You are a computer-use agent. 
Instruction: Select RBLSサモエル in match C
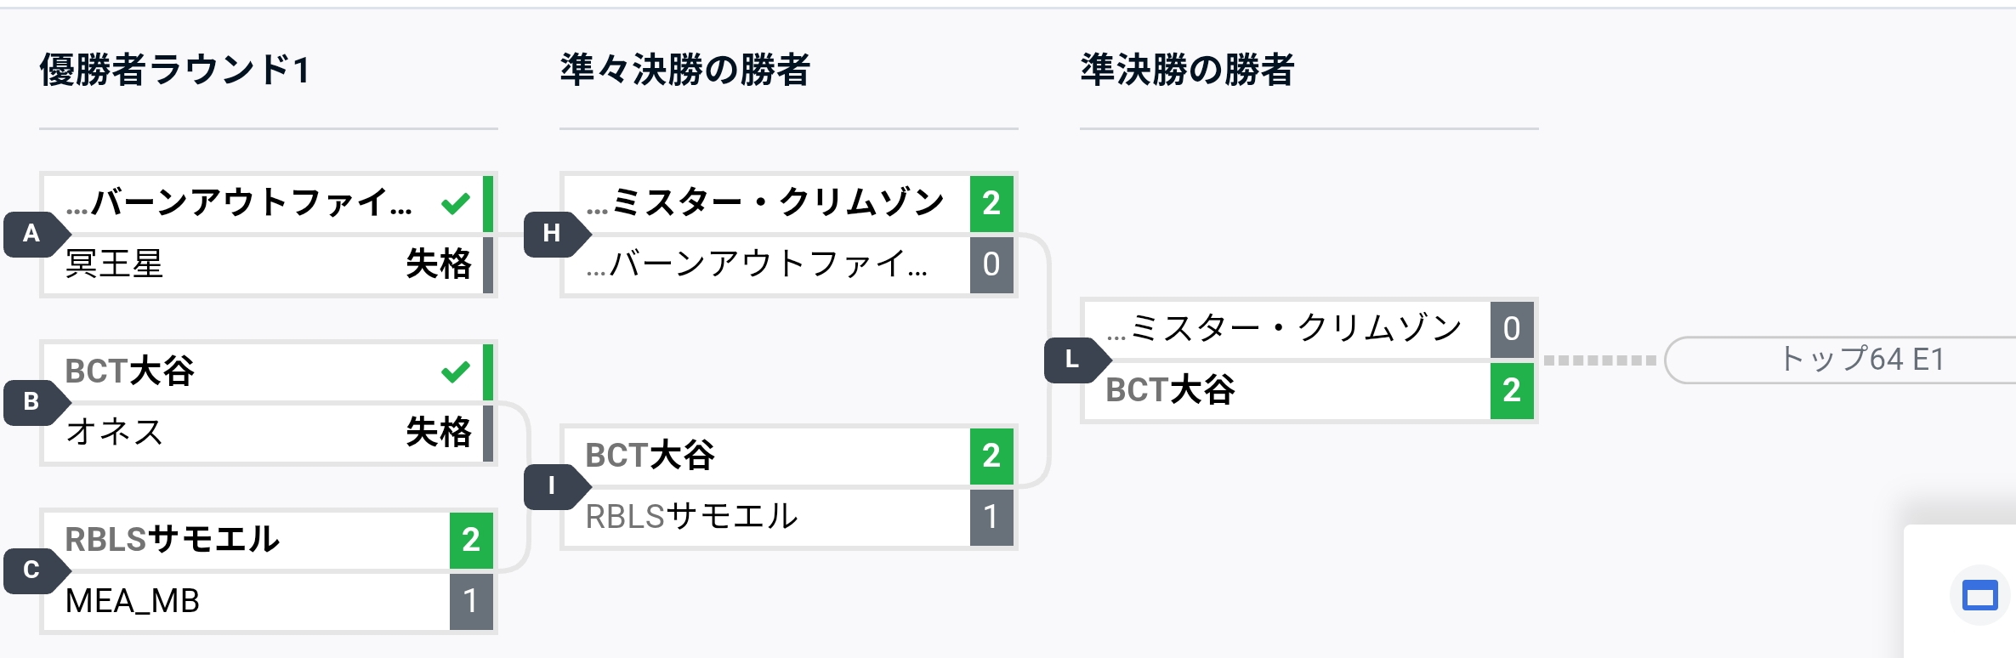point(173,540)
